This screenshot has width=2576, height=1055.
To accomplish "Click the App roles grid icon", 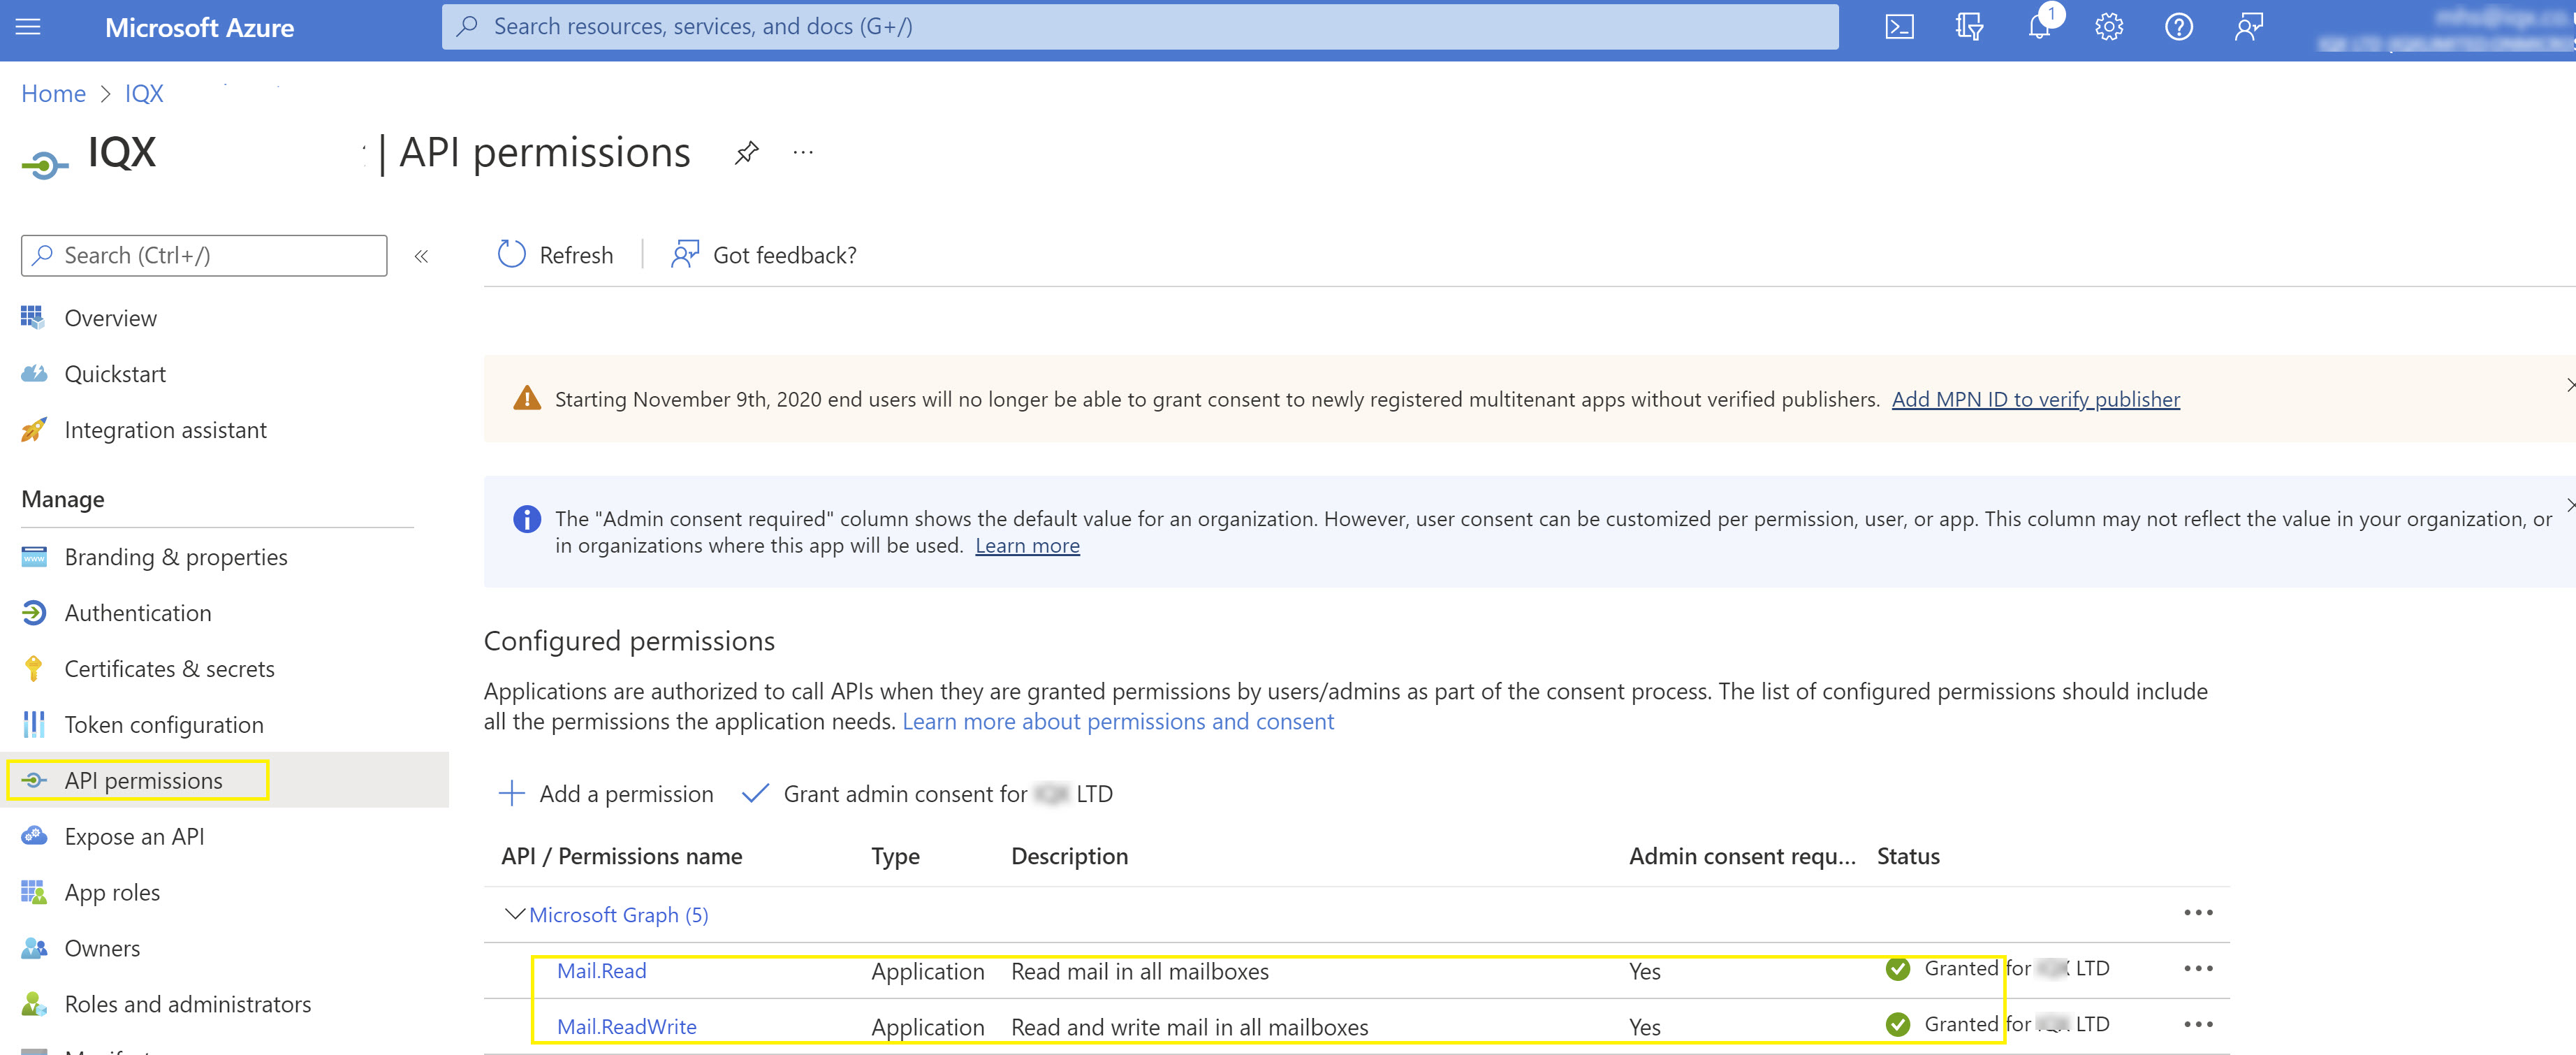I will [x=33, y=892].
